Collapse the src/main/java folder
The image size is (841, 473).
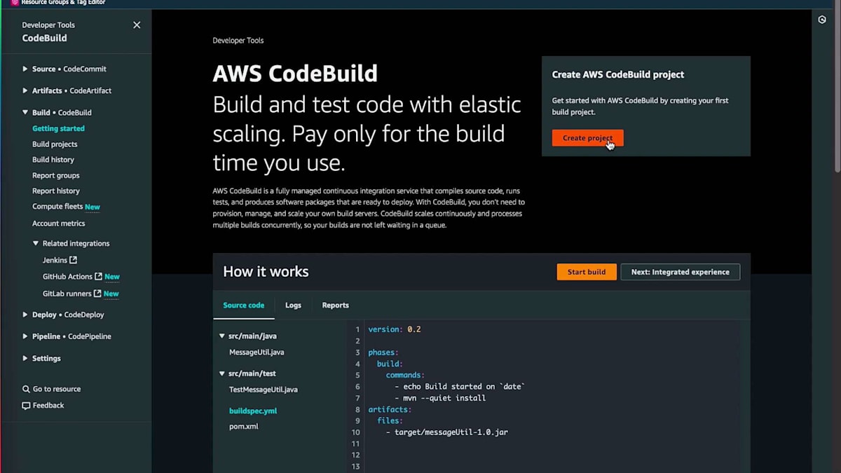click(222, 336)
